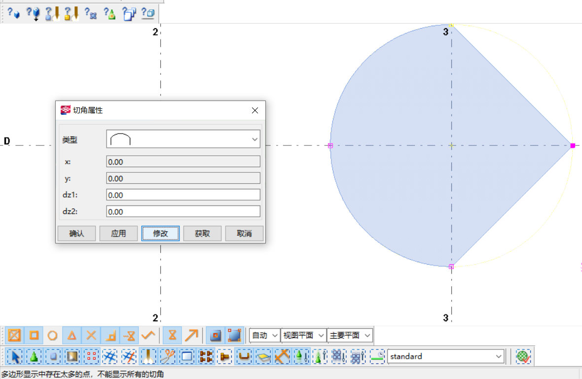Click the inquire object icon with blue cube
The height and width of the screenshot is (379, 582).
tap(13, 13)
